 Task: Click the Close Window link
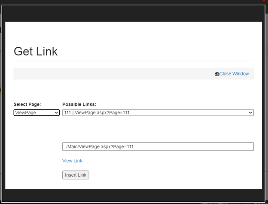pos(234,74)
